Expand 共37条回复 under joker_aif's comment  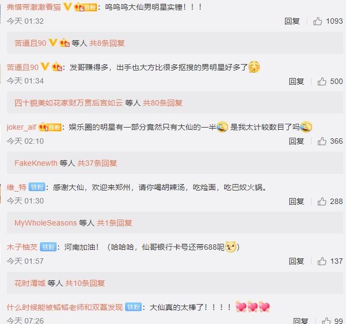[x=97, y=163]
